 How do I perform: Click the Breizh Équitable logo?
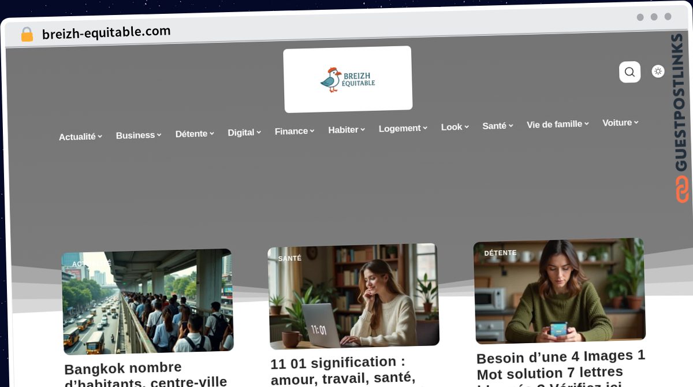348,79
